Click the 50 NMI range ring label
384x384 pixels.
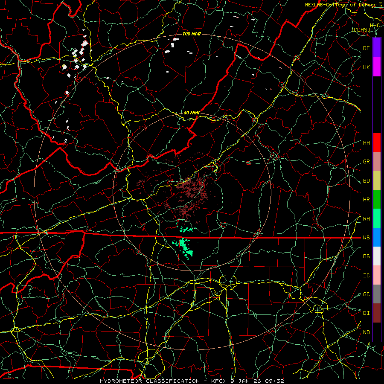tap(192, 113)
